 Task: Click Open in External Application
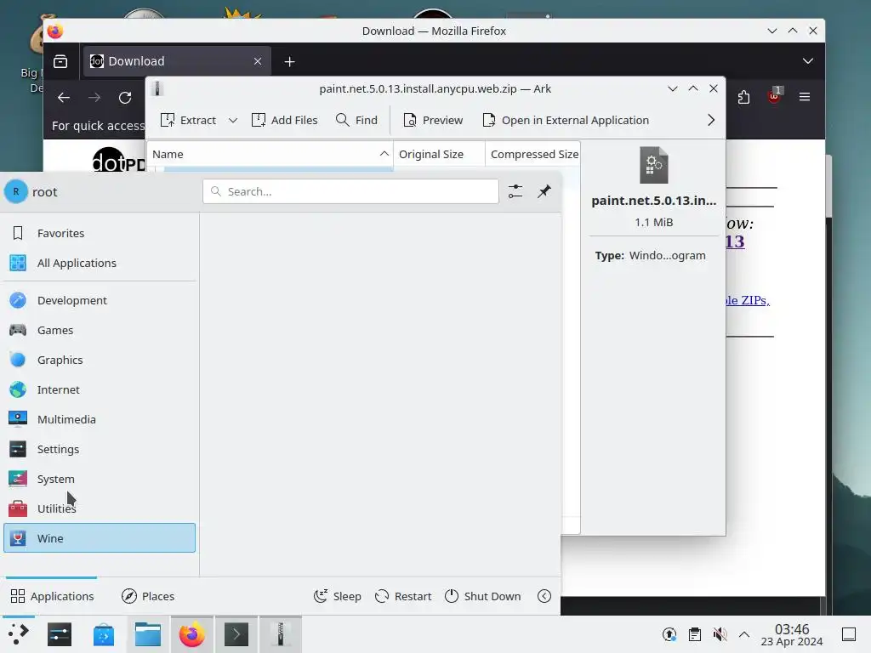click(x=566, y=121)
